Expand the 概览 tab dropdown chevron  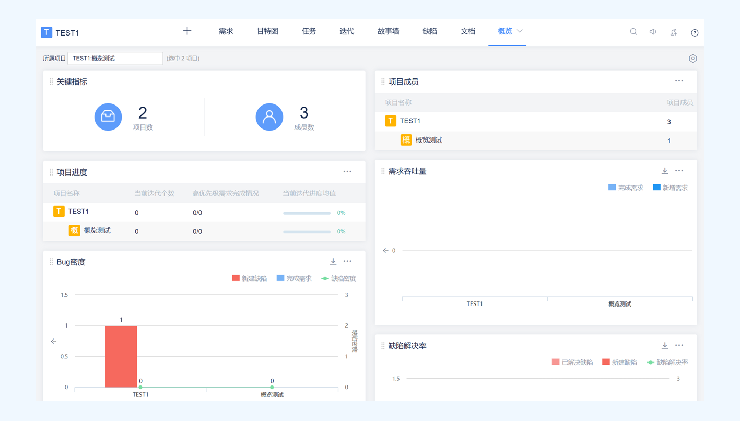click(520, 31)
